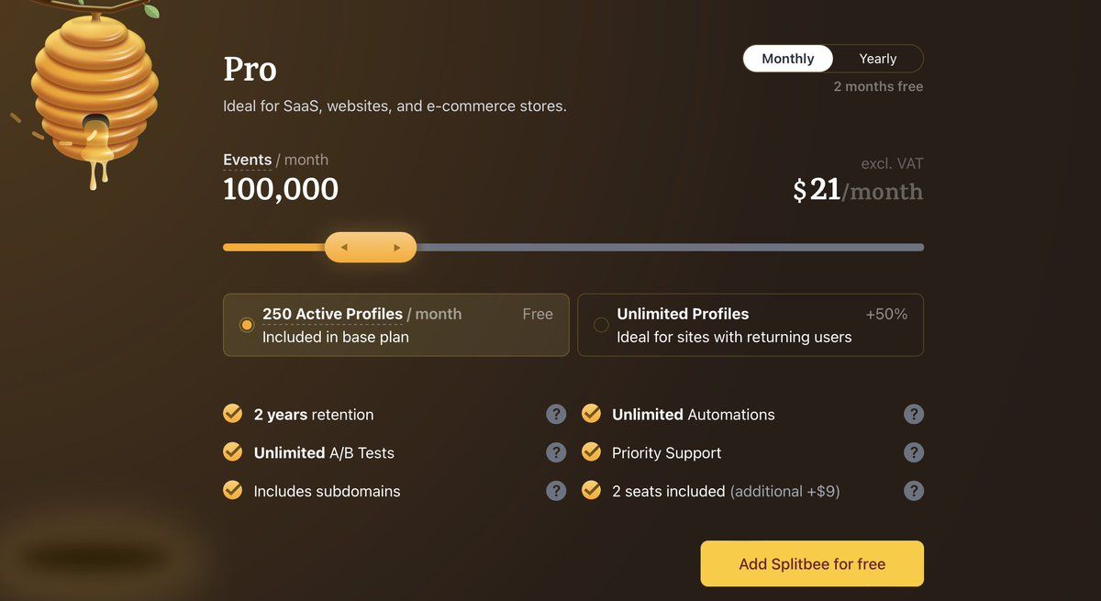Open help icon for Includes subdomains
This screenshot has height=601, width=1101.
click(x=556, y=491)
